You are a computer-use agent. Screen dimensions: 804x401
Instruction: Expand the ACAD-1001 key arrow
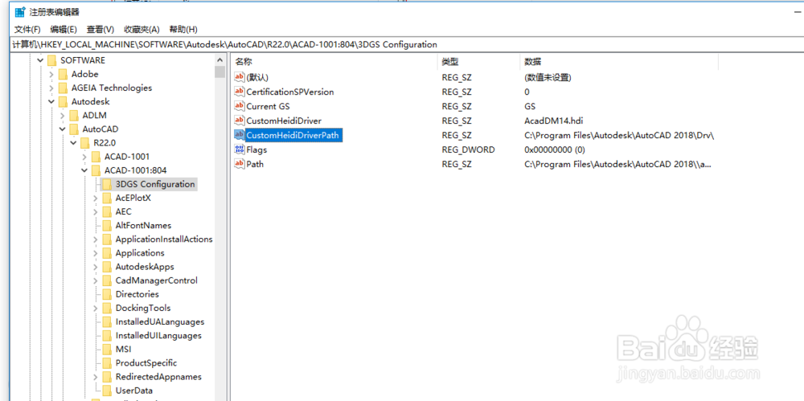[84, 157]
